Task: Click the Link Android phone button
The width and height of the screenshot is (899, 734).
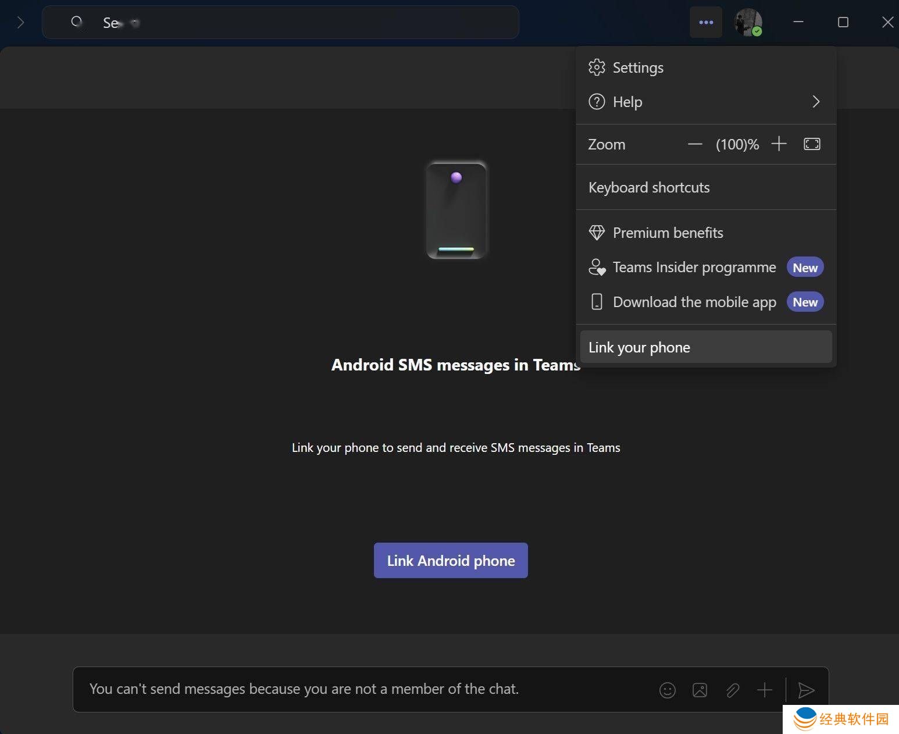Action: pos(451,560)
